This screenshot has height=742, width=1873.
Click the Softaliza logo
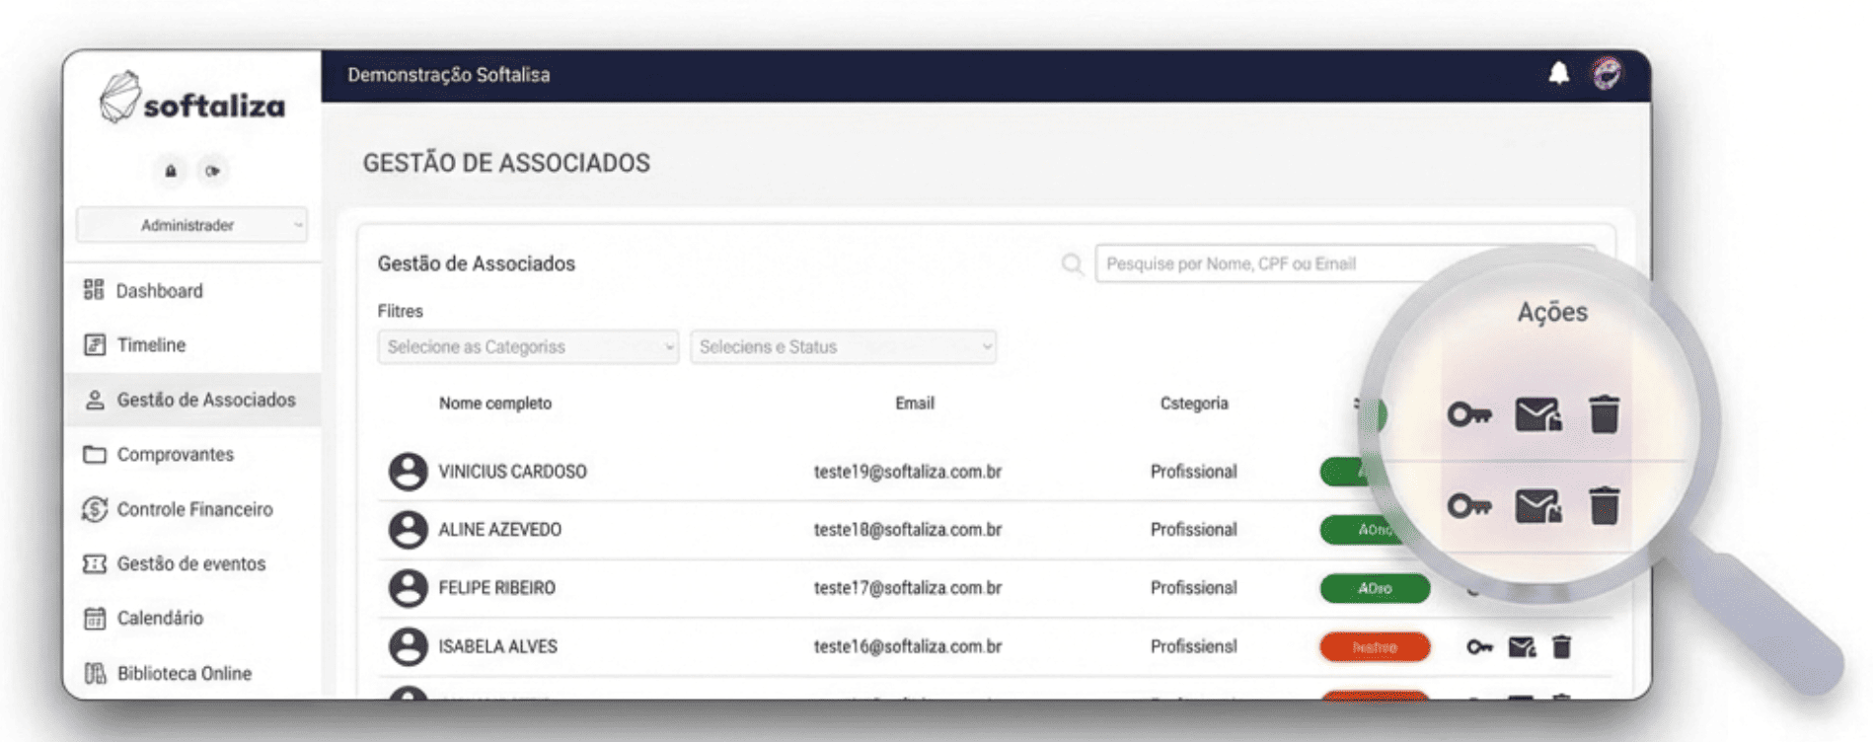[192, 99]
